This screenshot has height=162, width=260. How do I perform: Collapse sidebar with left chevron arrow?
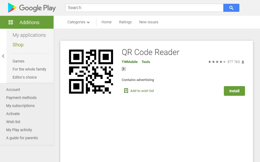(3, 56)
